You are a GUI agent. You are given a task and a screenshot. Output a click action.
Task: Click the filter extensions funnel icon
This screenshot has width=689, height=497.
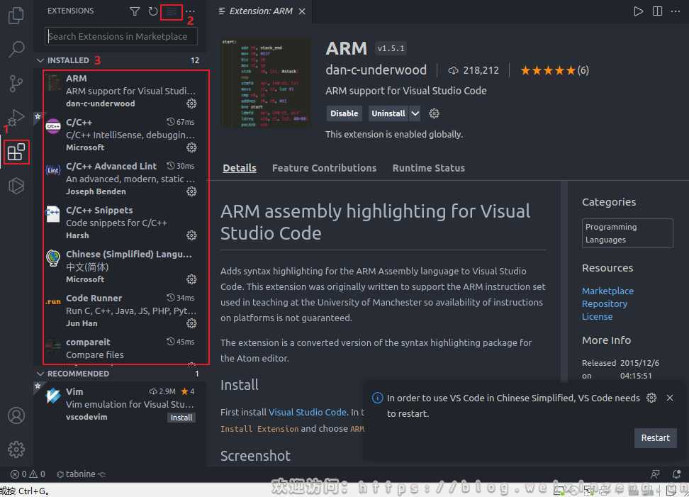(x=135, y=11)
